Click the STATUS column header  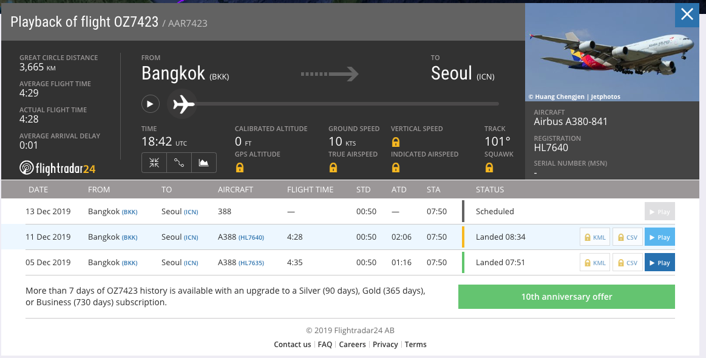tap(490, 189)
